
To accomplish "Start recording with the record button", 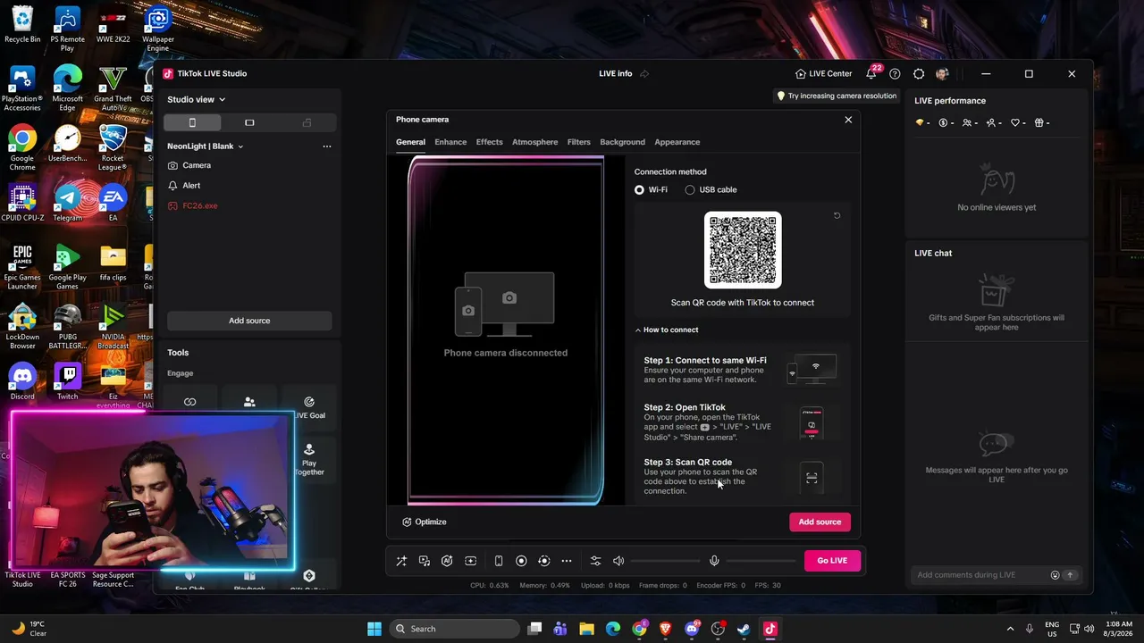I will 521,561.
